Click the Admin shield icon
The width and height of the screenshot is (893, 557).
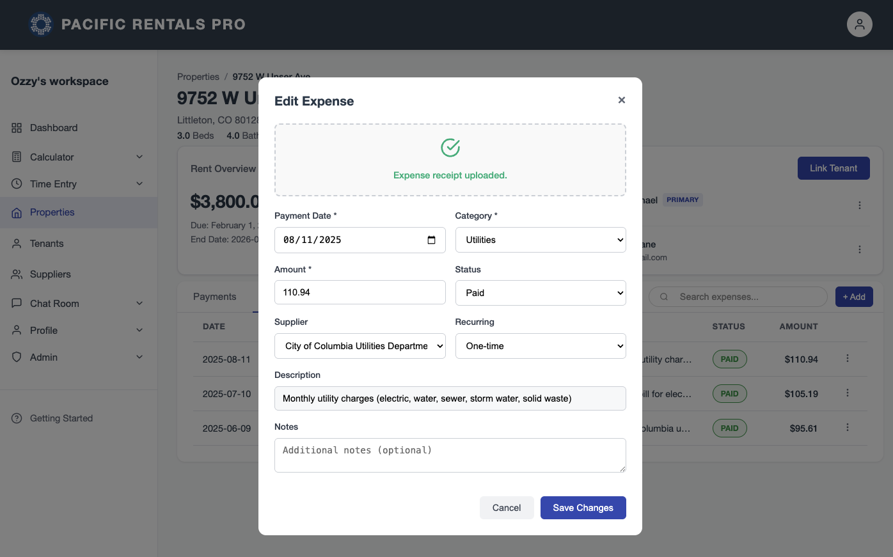pyautogui.click(x=17, y=357)
